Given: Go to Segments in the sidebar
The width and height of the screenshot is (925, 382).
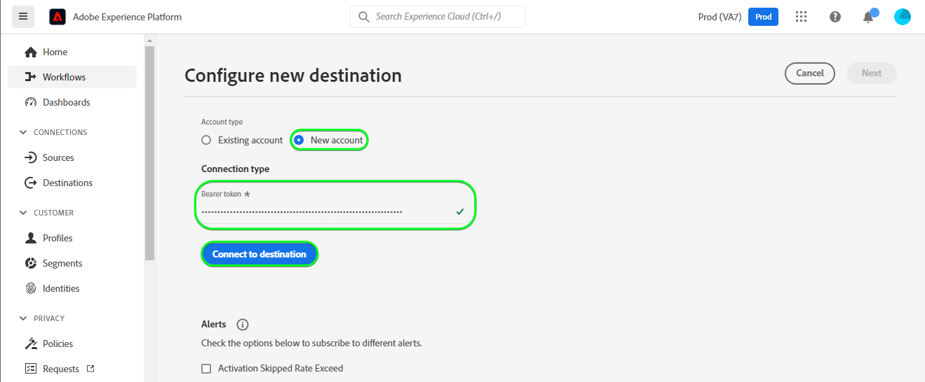Looking at the screenshot, I should (x=62, y=263).
